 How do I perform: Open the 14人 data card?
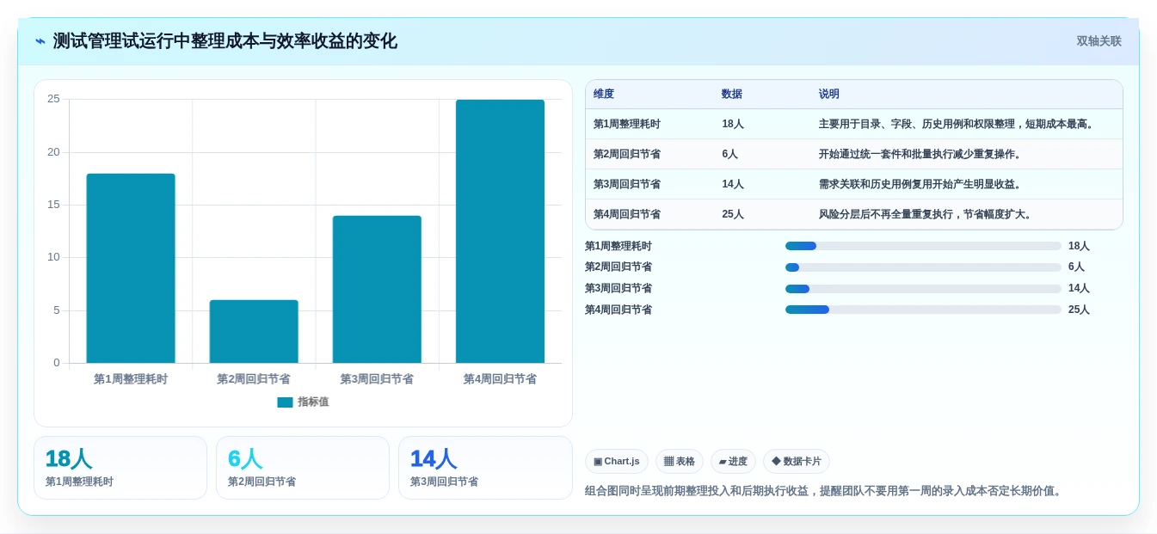click(x=485, y=468)
